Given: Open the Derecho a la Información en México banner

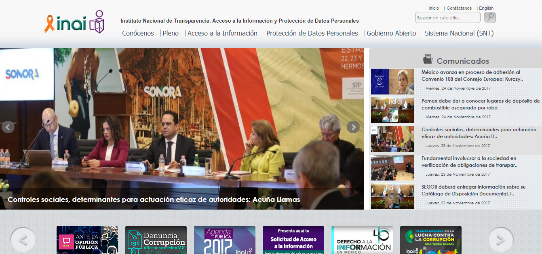Looking at the screenshot, I should coord(362,240).
